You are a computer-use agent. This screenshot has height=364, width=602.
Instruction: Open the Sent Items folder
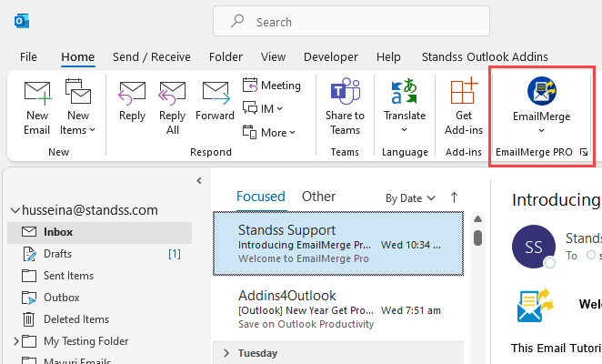pos(99,276)
